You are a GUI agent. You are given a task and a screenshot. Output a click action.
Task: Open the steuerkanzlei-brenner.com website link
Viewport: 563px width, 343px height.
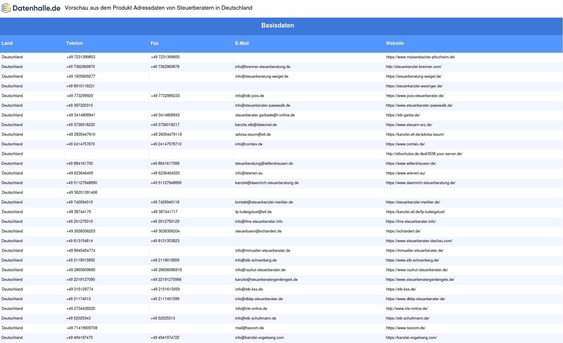414,67
